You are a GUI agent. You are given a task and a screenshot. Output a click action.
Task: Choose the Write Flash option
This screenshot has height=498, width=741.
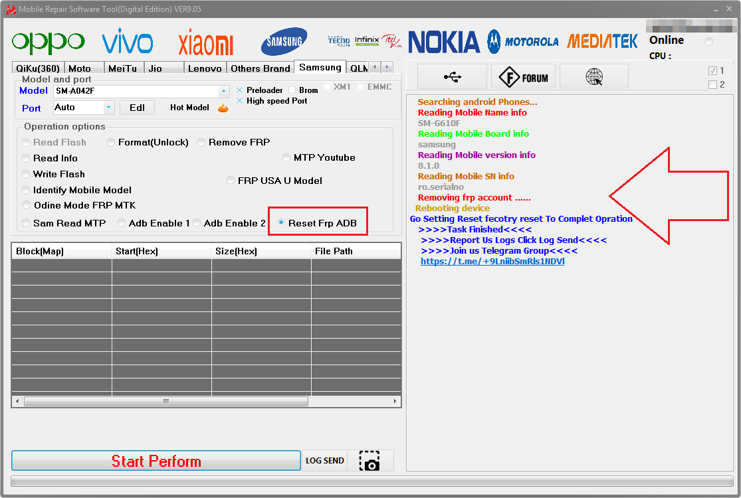[x=26, y=174]
